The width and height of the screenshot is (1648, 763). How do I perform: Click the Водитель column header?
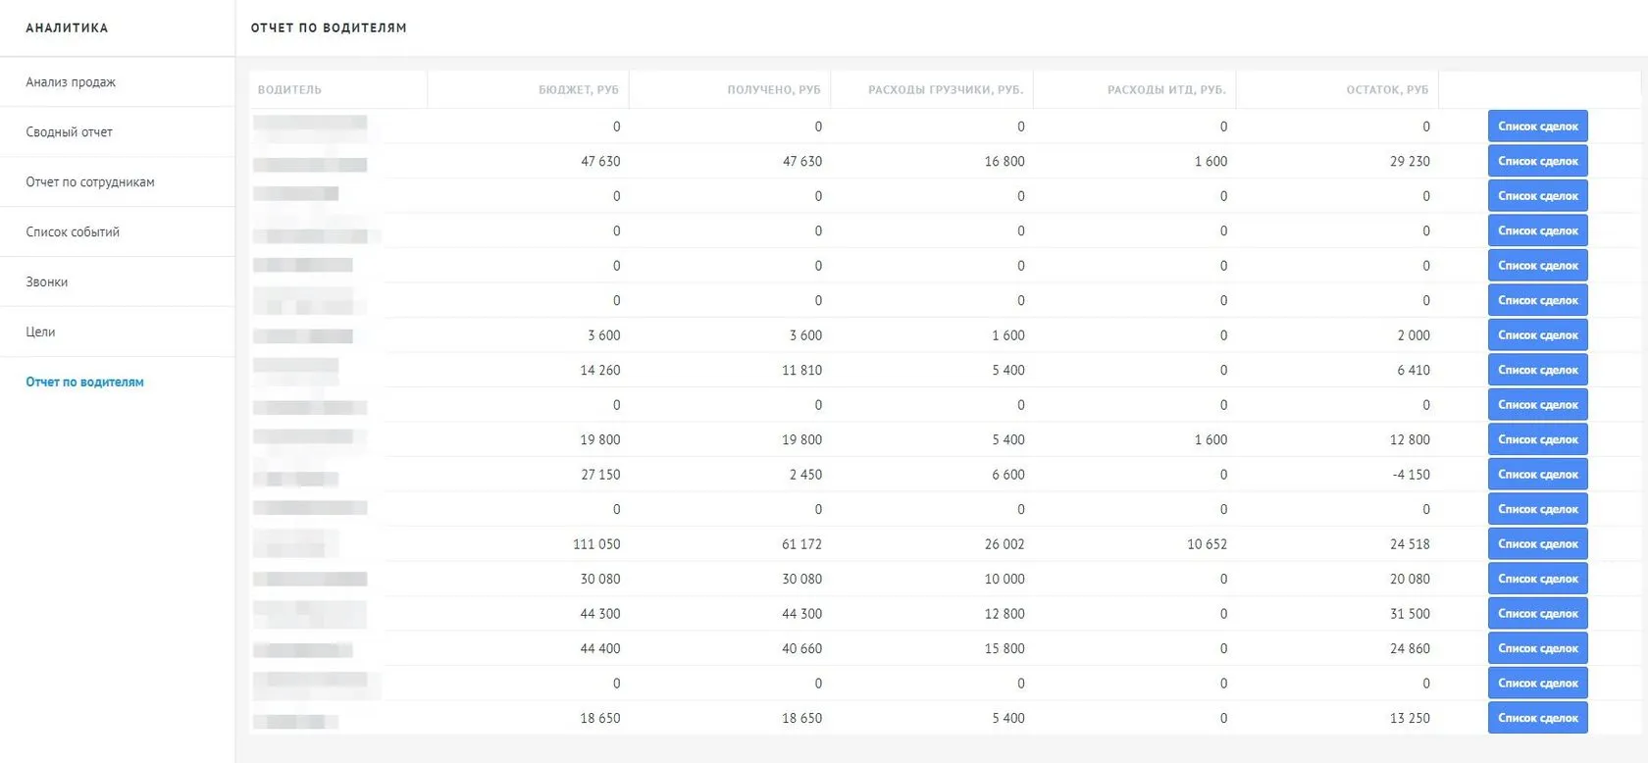289,90
